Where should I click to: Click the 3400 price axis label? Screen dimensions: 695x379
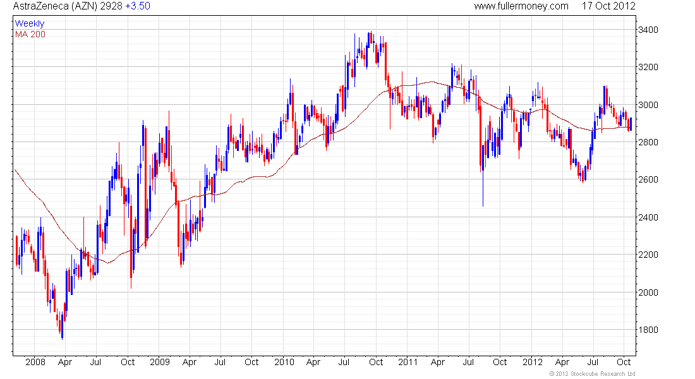pyautogui.click(x=648, y=30)
